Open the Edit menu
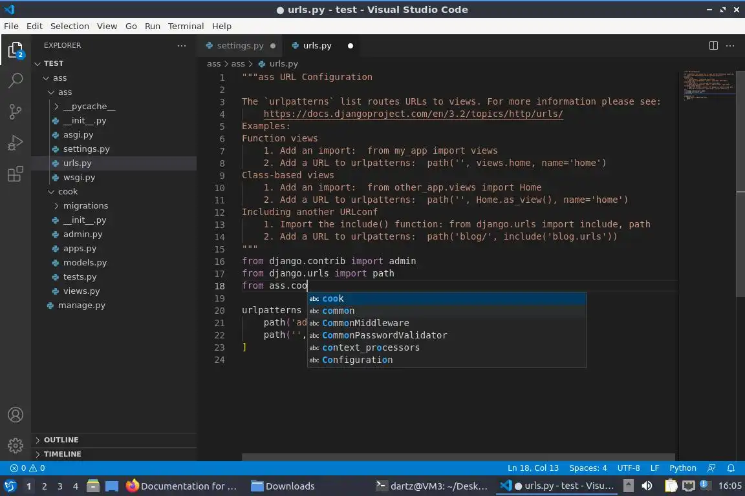The height and width of the screenshot is (496, 745). click(34, 26)
